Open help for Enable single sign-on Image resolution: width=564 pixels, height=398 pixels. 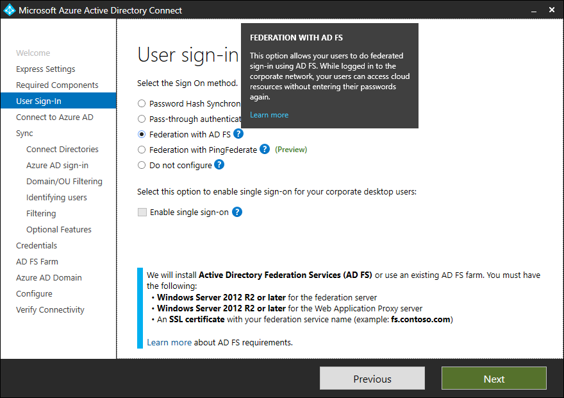(236, 212)
